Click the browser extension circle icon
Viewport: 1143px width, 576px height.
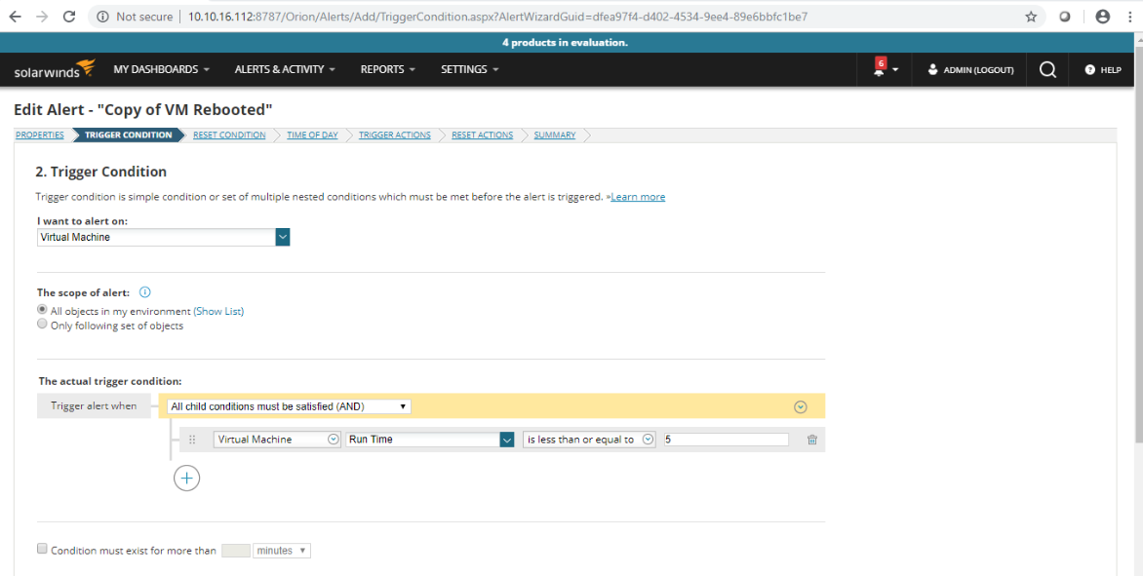1064,16
